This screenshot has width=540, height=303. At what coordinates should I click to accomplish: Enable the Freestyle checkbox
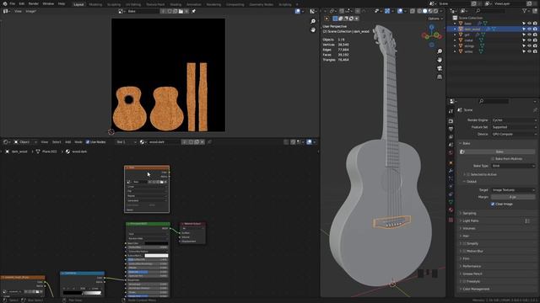tap(464, 281)
